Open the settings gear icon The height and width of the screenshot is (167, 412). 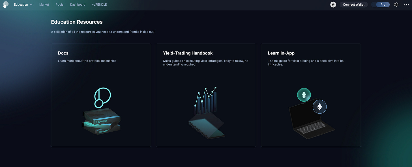point(396,5)
